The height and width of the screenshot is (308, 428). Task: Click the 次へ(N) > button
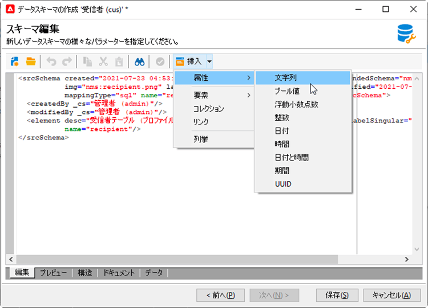click(274, 295)
